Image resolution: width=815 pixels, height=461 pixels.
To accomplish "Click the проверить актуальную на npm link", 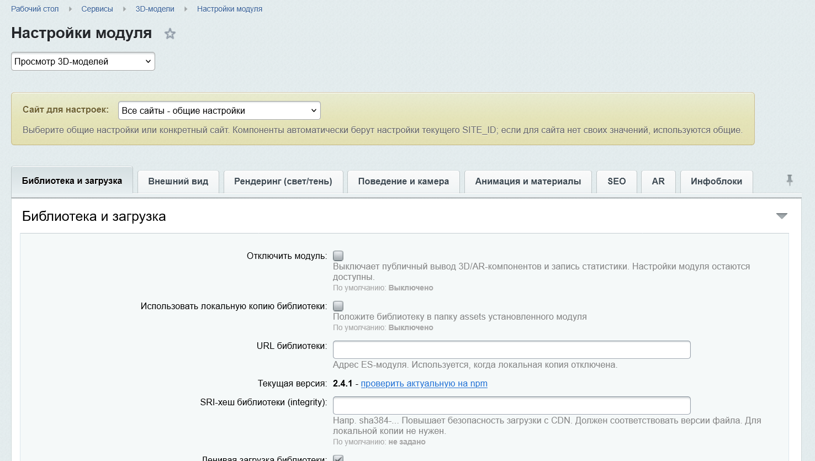I will (424, 383).
